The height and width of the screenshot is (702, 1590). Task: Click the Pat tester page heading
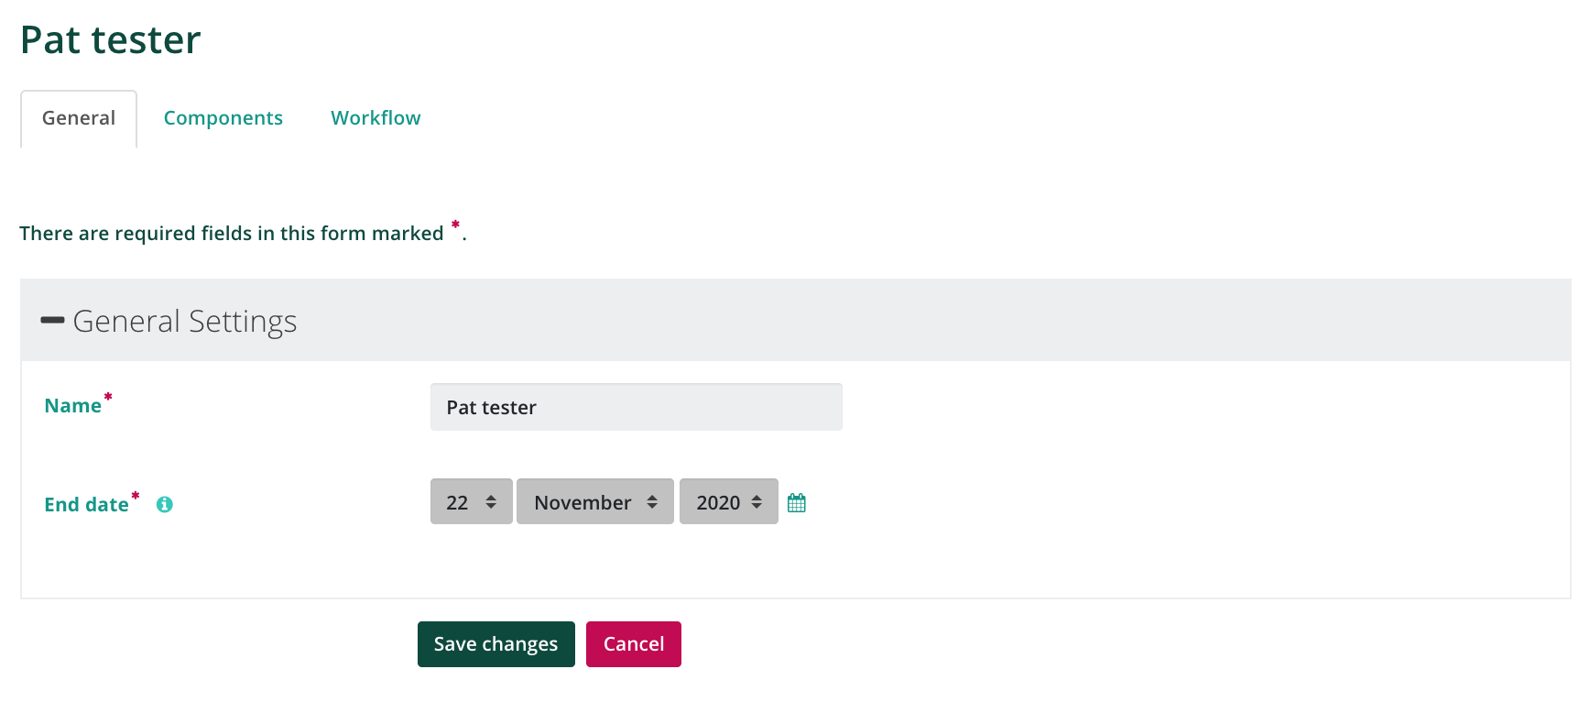111,40
